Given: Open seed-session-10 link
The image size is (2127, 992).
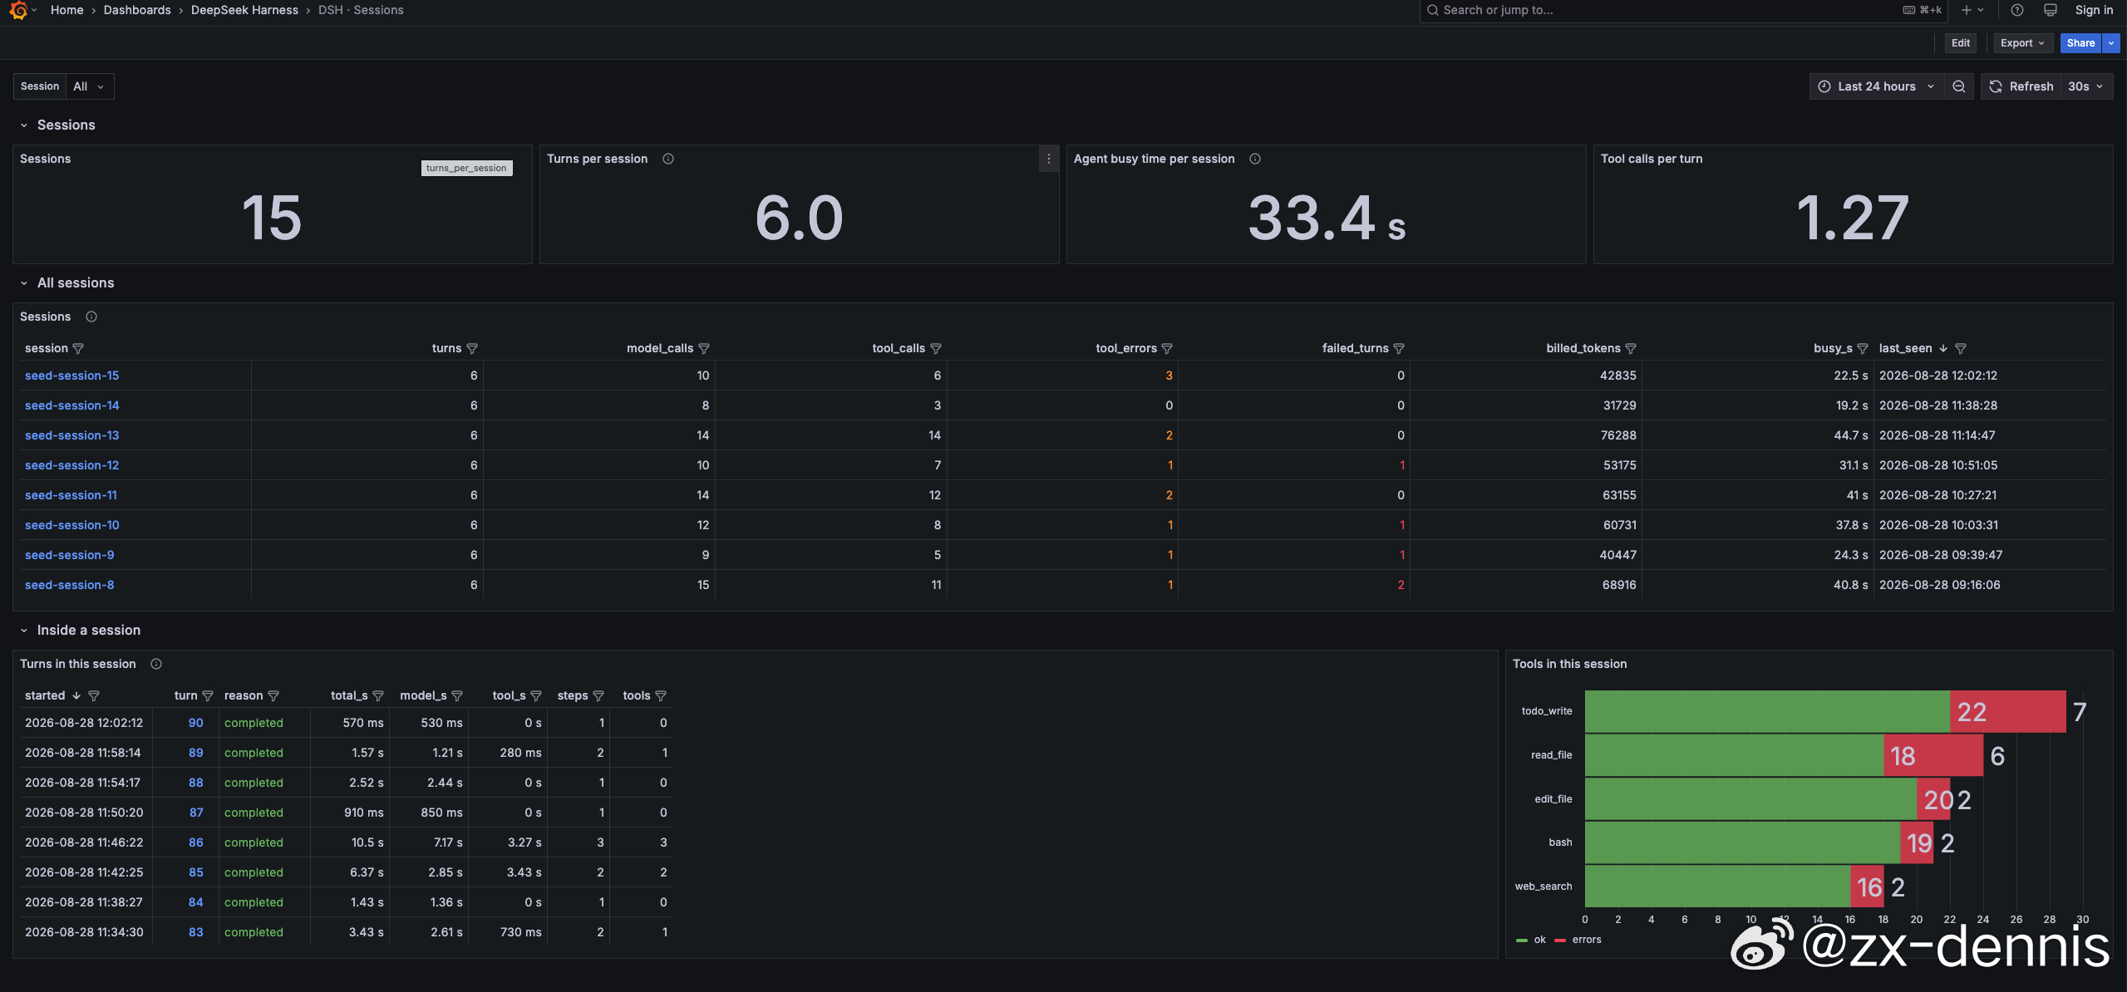Looking at the screenshot, I should (x=72, y=525).
